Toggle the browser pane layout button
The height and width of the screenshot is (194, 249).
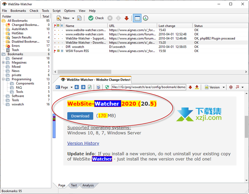[x=137, y=18]
